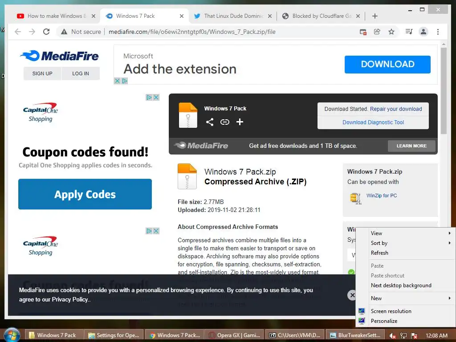Image resolution: width=456 pixels, height=342 pixels.
Task: Click the LEARN MORE button
Action: (x=411, y=146)
